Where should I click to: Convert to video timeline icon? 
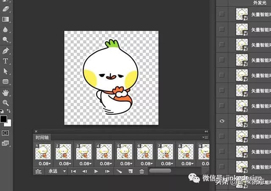(39, 171)
